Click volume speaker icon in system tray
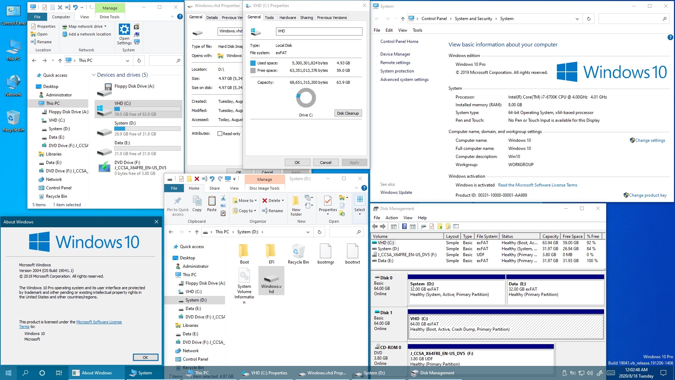 click(x=590, y=373)
